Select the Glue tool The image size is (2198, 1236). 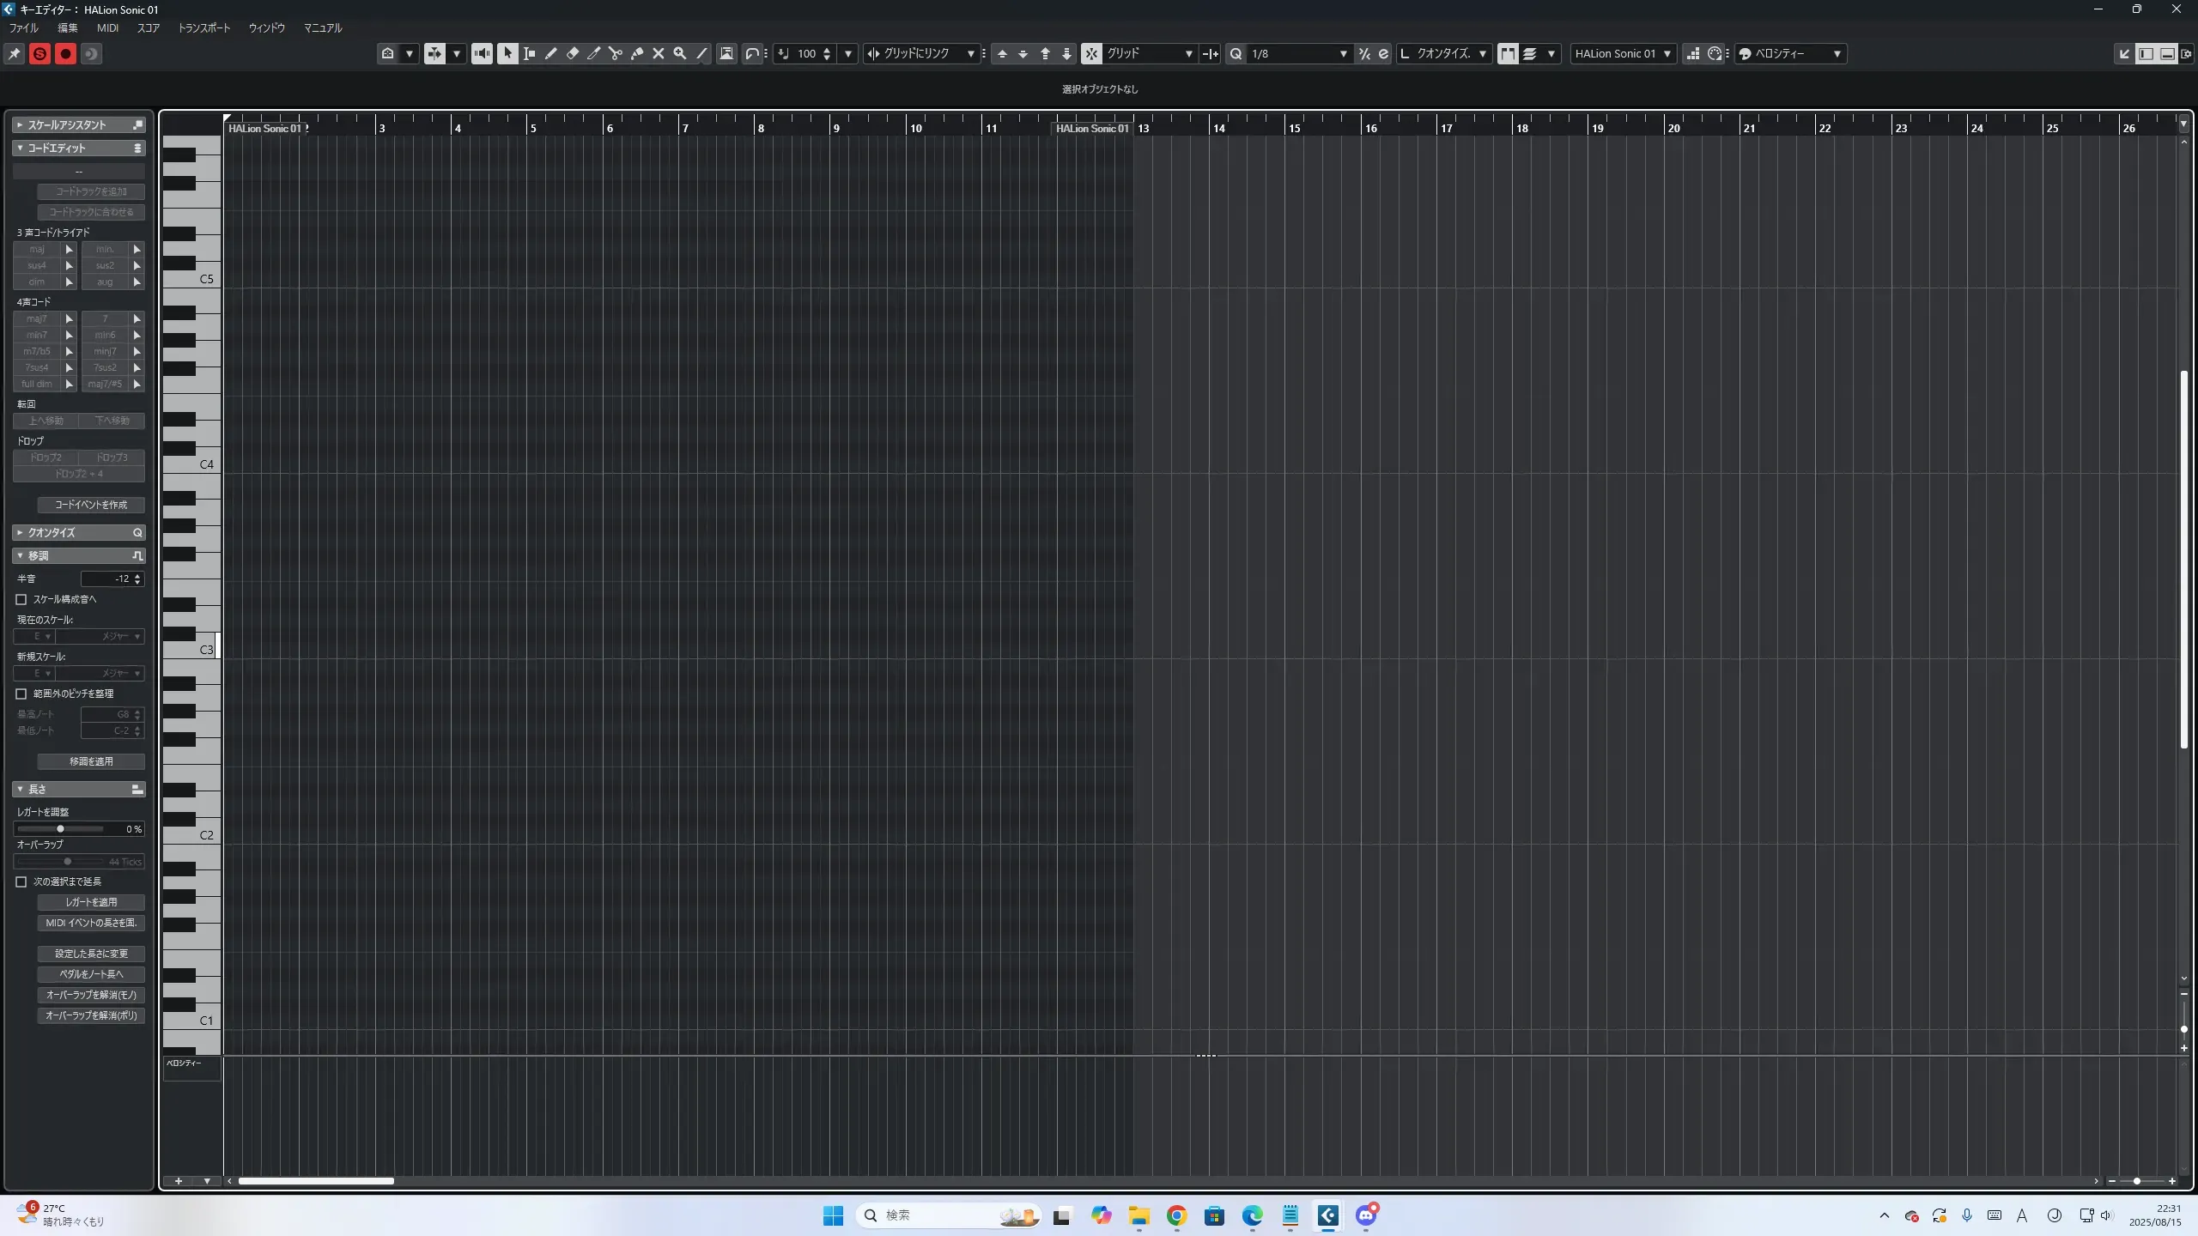click(x=637, y=53)
